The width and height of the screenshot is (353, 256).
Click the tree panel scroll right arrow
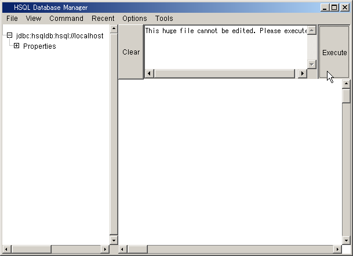click(105, 249)
